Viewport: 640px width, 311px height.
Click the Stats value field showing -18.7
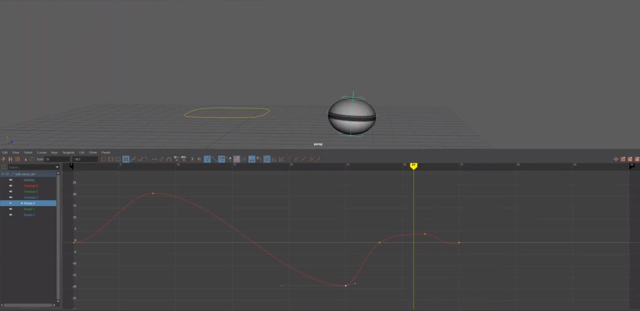point(85,159)
